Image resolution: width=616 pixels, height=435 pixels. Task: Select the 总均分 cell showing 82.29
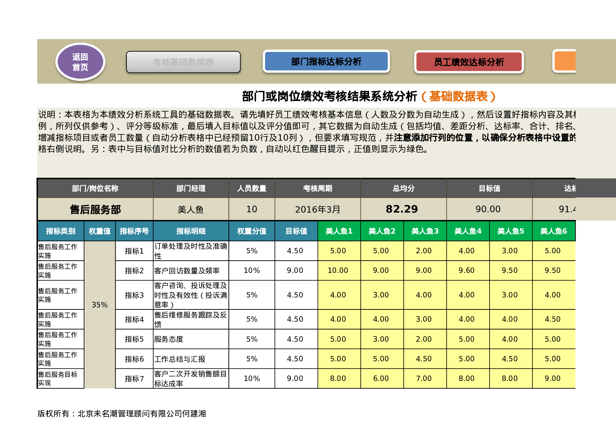coord(402,209)
